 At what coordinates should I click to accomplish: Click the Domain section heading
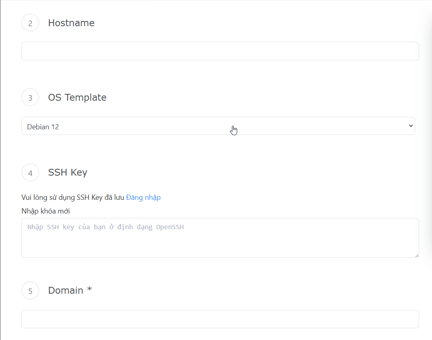click(x=66, y=290)
